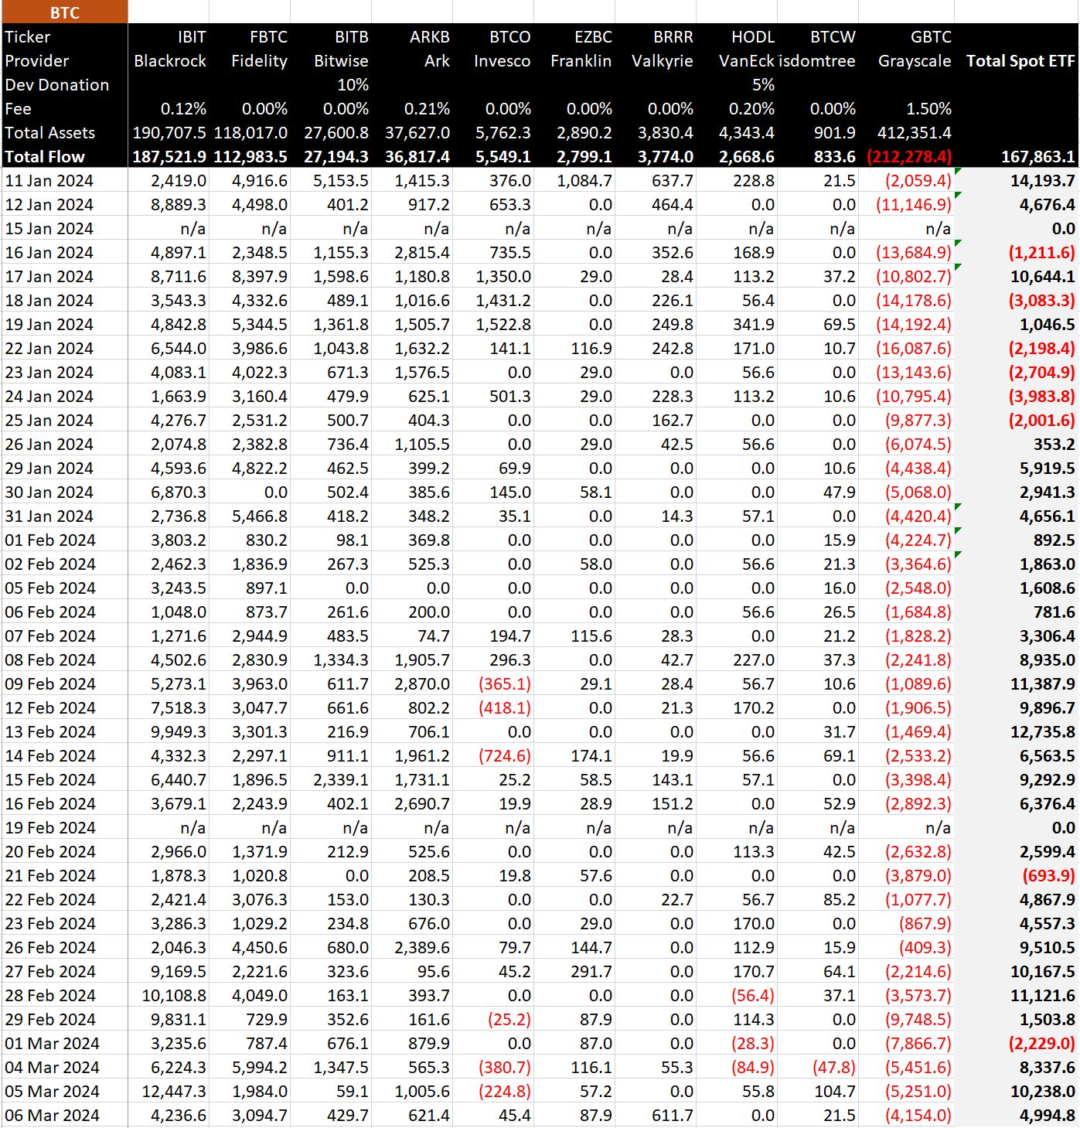Select the Invesco provider cell
The height and width of the screenshot is (1128, 1080).
[x=503, y=61]
